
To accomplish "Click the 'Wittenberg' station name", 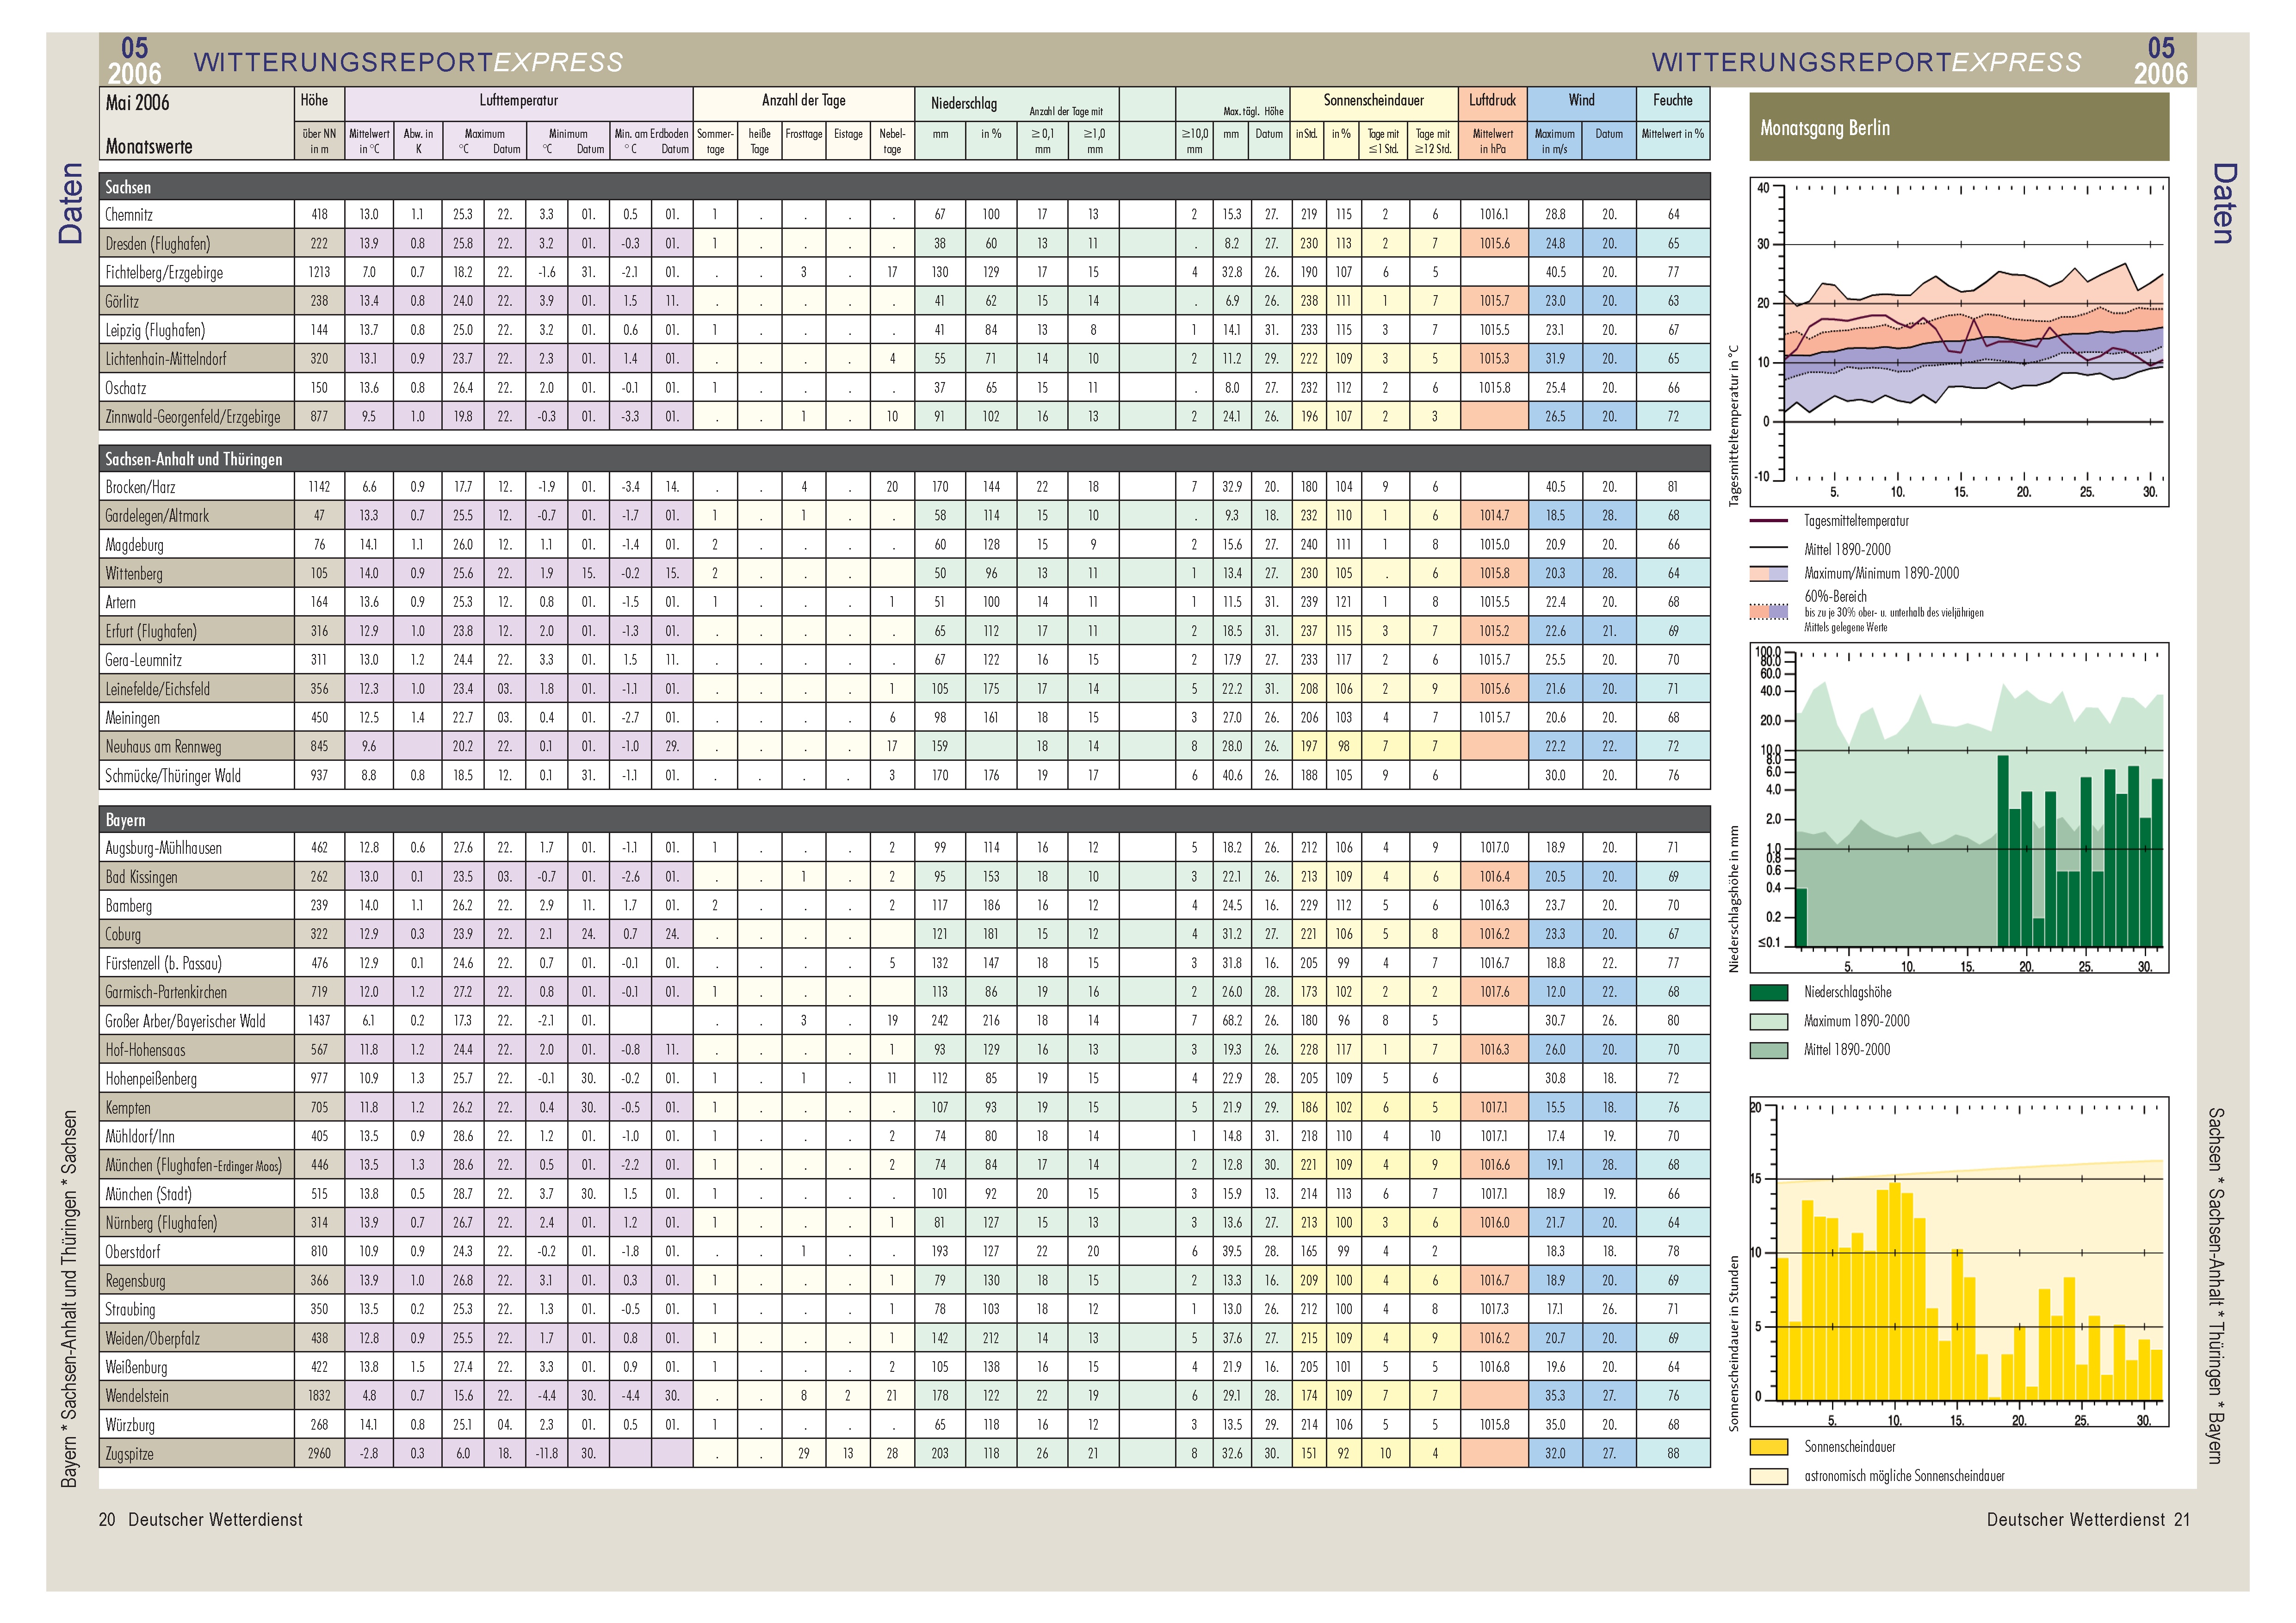I will (134, 574).
